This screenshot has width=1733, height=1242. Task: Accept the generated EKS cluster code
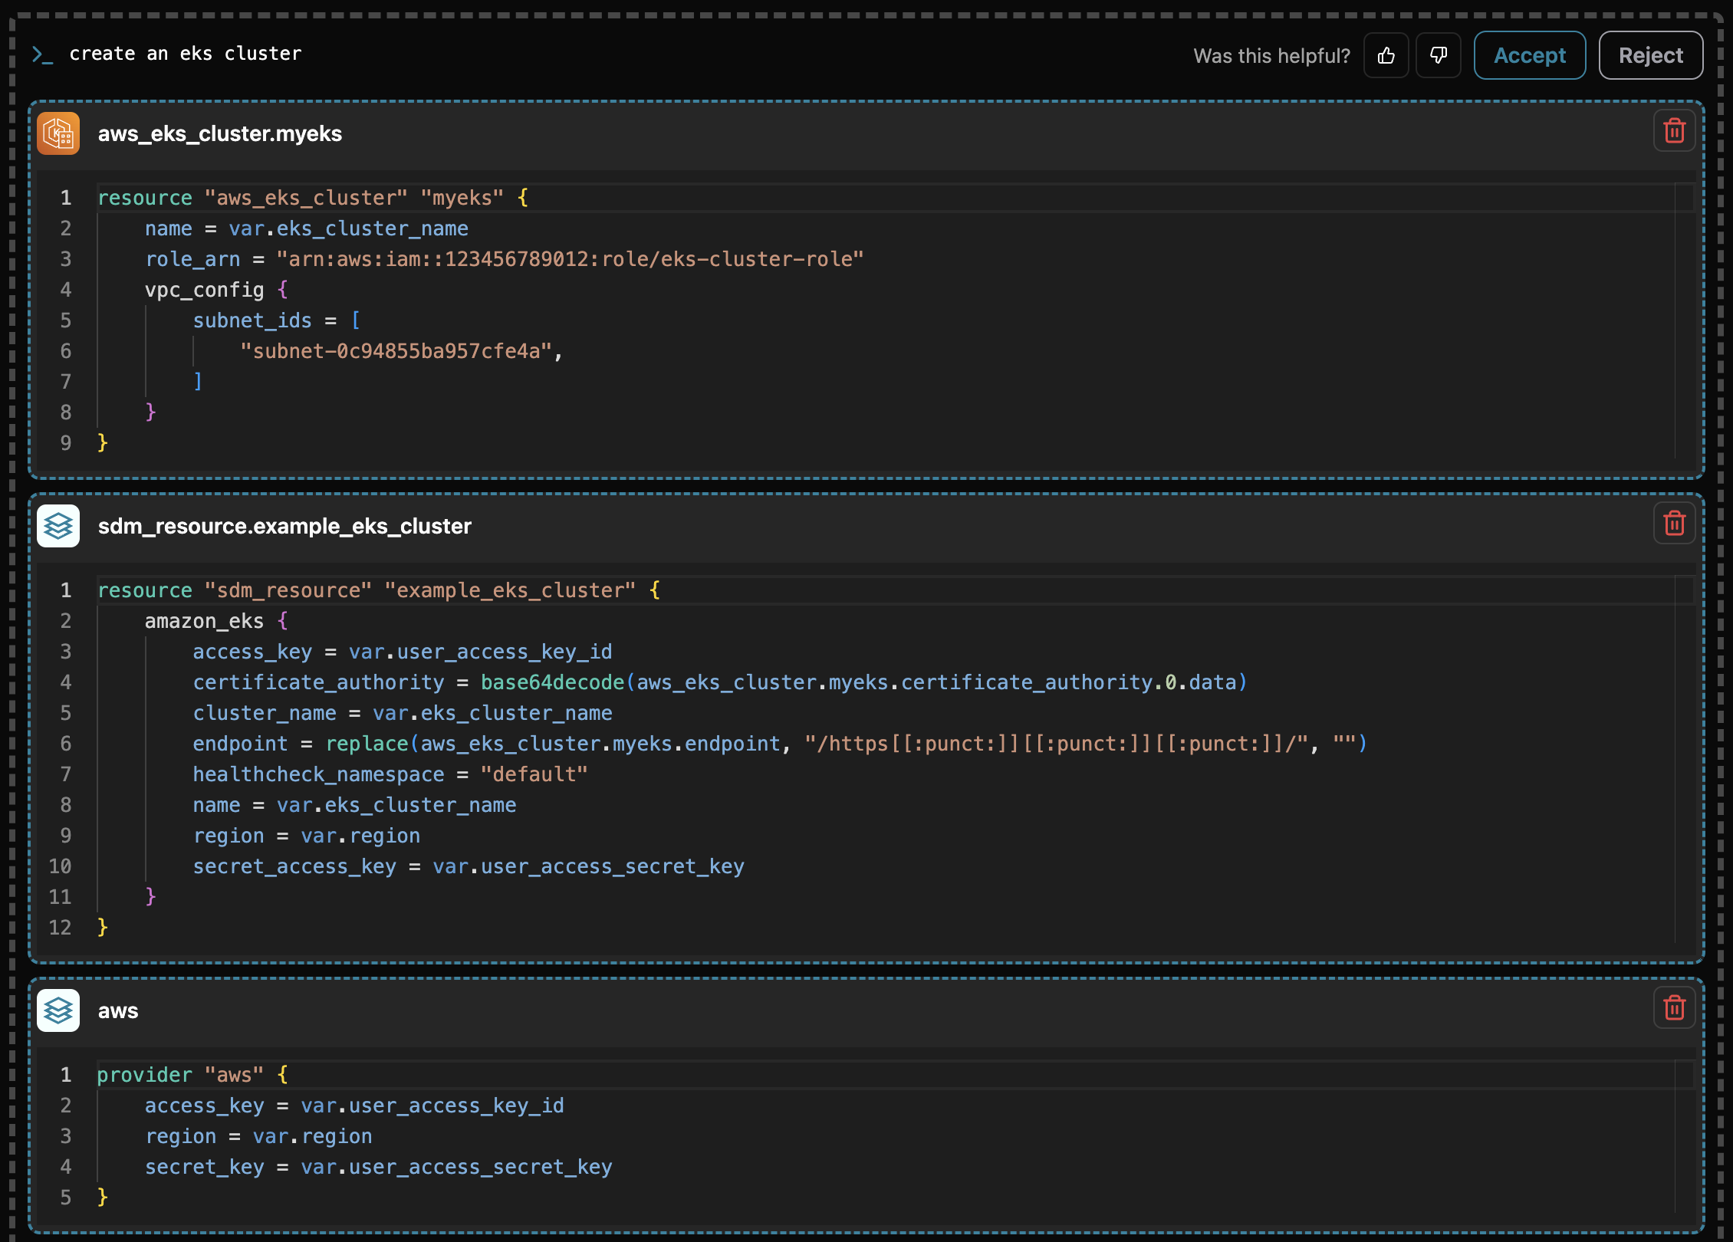pos(1530,55)
